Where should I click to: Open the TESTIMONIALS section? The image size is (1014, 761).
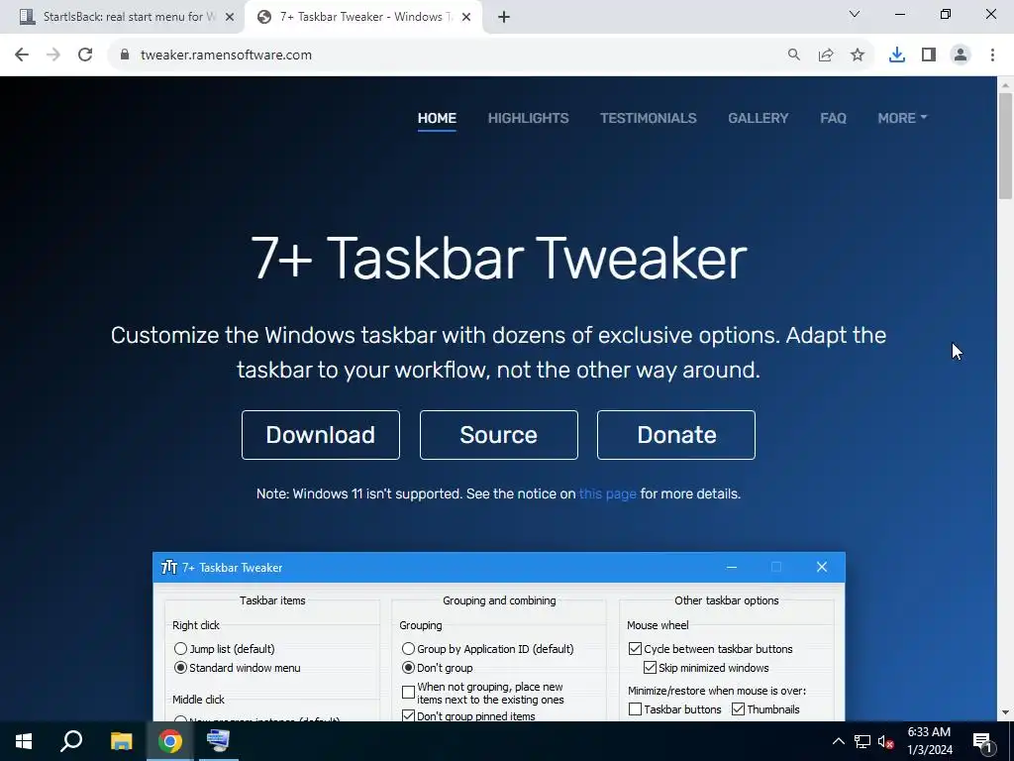[649, 119]
